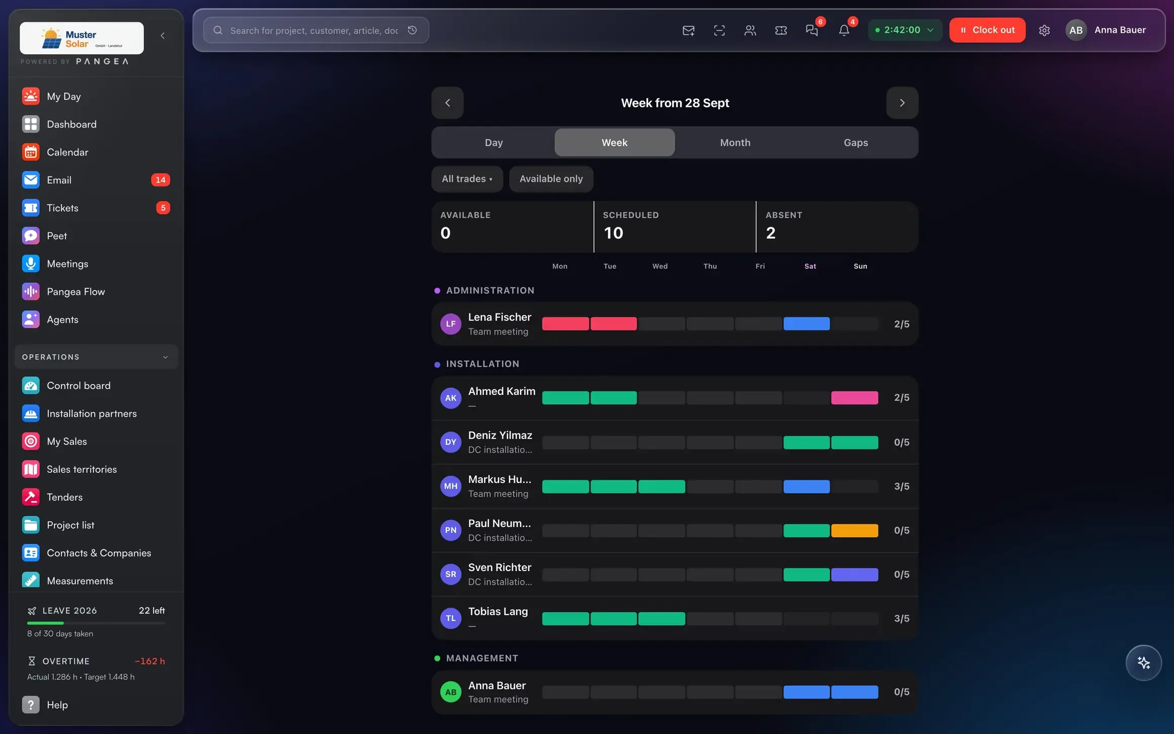Screen dimensions: 1174x734
Task: Open the Email envelope icon in sidebar
Action: pyautogui.click(x=31, y=180)
